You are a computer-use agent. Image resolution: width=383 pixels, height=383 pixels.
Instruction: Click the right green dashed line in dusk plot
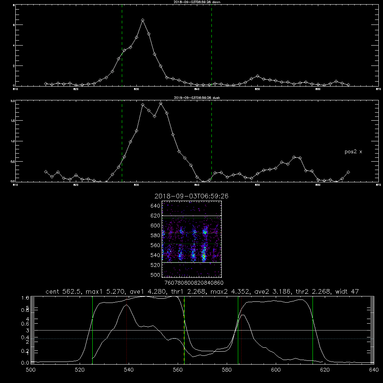(211, 141)
